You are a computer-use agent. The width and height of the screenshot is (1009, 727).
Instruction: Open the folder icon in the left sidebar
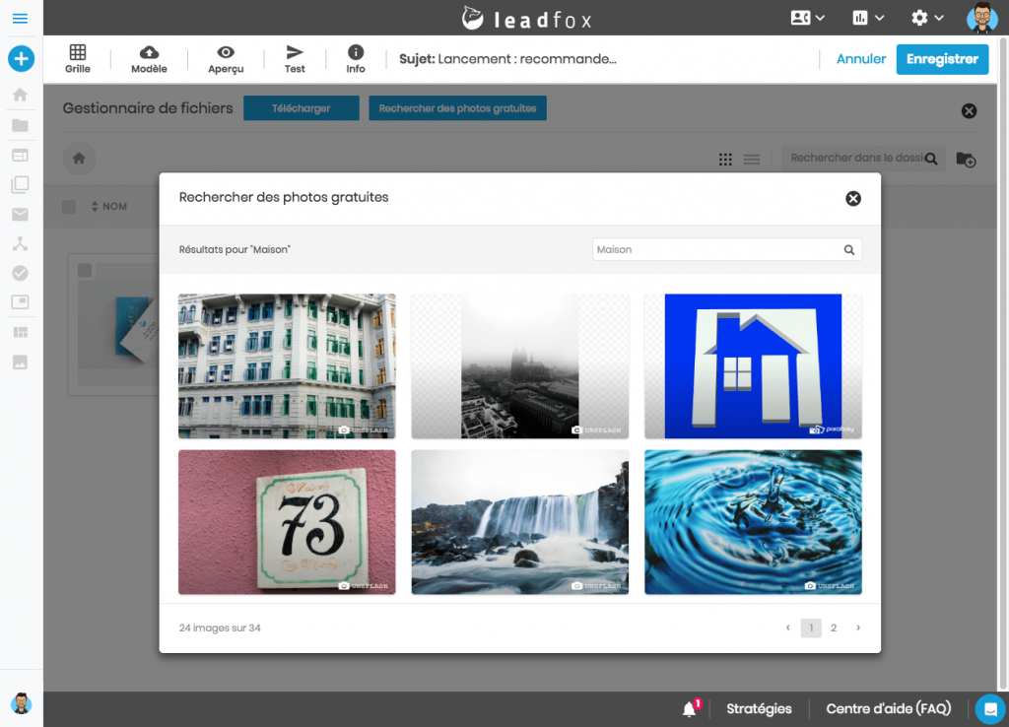coord(20,125)
